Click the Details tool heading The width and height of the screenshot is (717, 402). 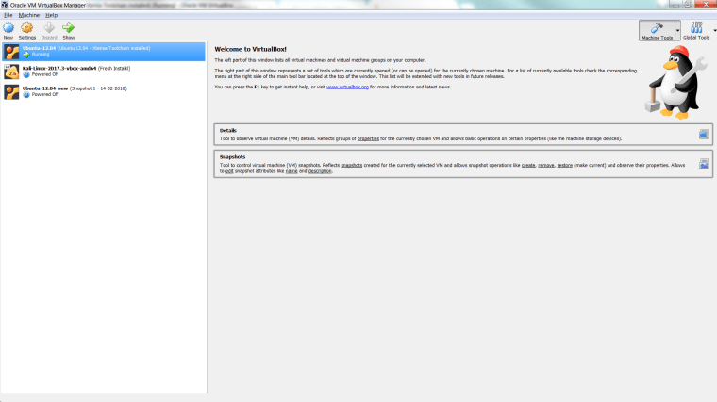(x=227, y=131)
